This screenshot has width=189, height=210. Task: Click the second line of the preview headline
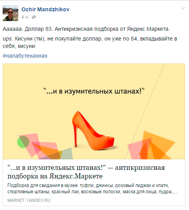tap(55, 176)
